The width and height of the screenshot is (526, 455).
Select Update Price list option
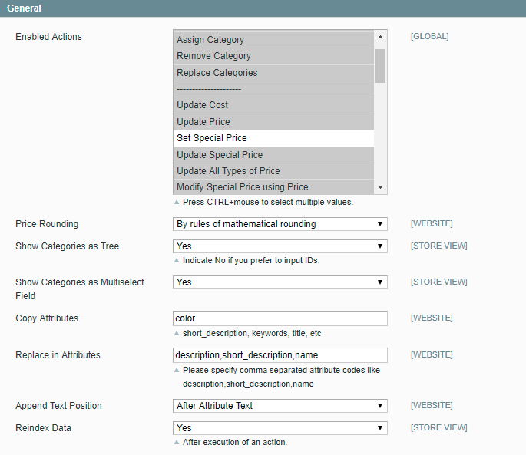pyautogui.click(x=273, y=122)
